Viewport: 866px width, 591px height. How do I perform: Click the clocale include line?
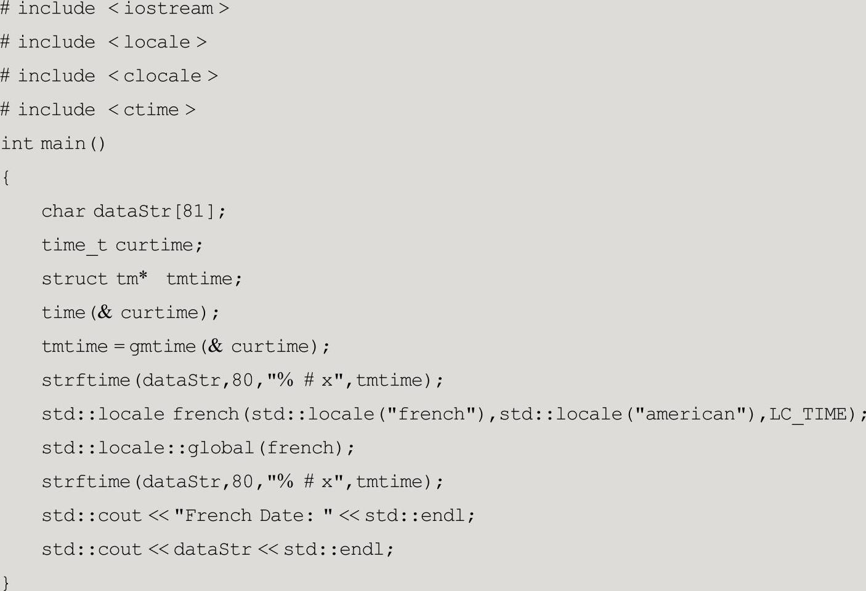[x=109, y=76]
